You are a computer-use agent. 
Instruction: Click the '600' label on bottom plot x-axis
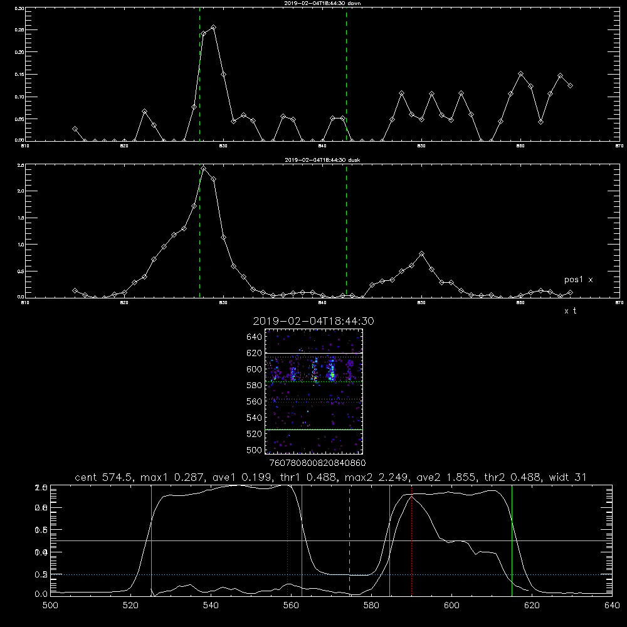pyautogui.click(x=451, y=606)
